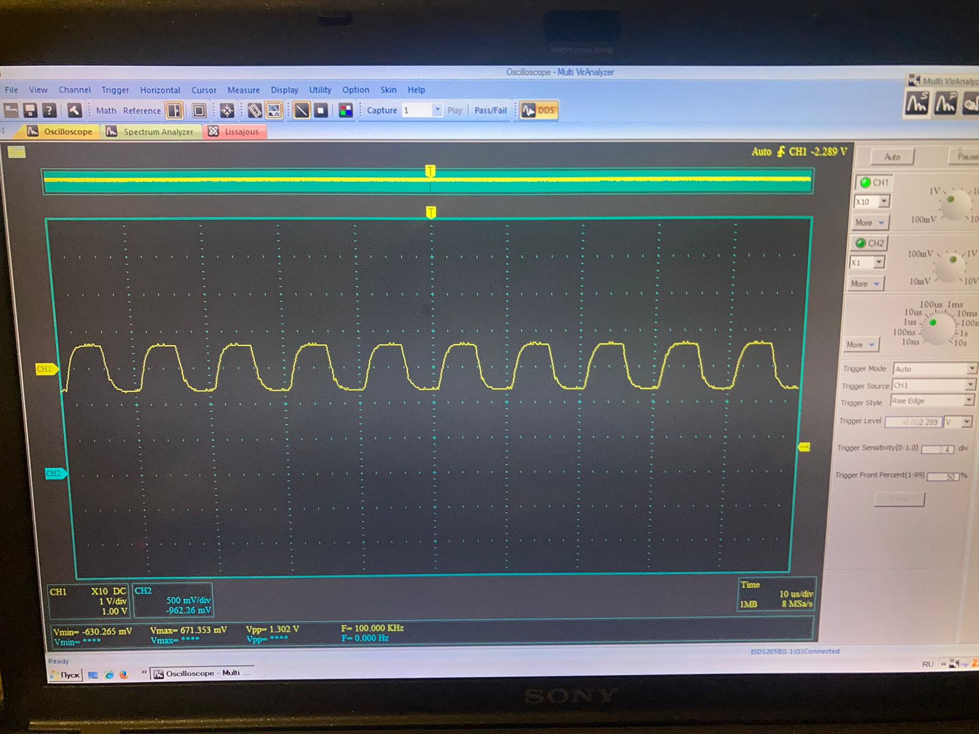Toggle the split-window view toolbar button
This screenshot has width=979, height=734.
pyautogui.click(x=174, y=111)
